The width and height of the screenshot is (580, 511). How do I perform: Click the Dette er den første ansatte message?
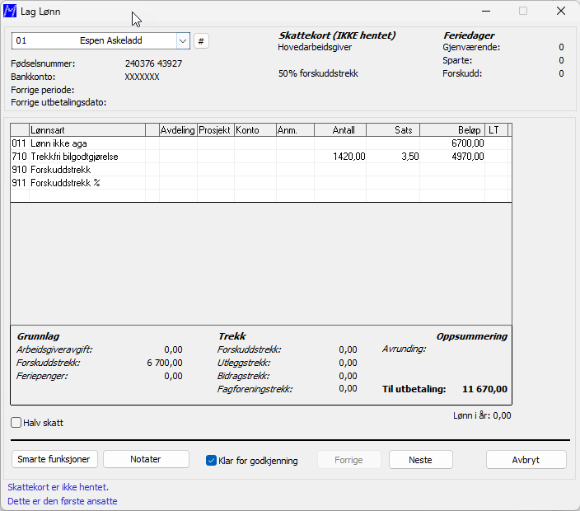coord(63,501)
